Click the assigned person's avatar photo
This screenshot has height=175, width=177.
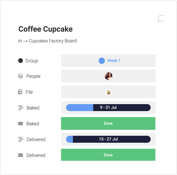tap(109, 76)
